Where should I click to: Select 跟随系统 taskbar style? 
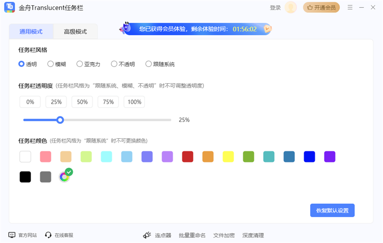pyautogui.click(x=160, y=64)
